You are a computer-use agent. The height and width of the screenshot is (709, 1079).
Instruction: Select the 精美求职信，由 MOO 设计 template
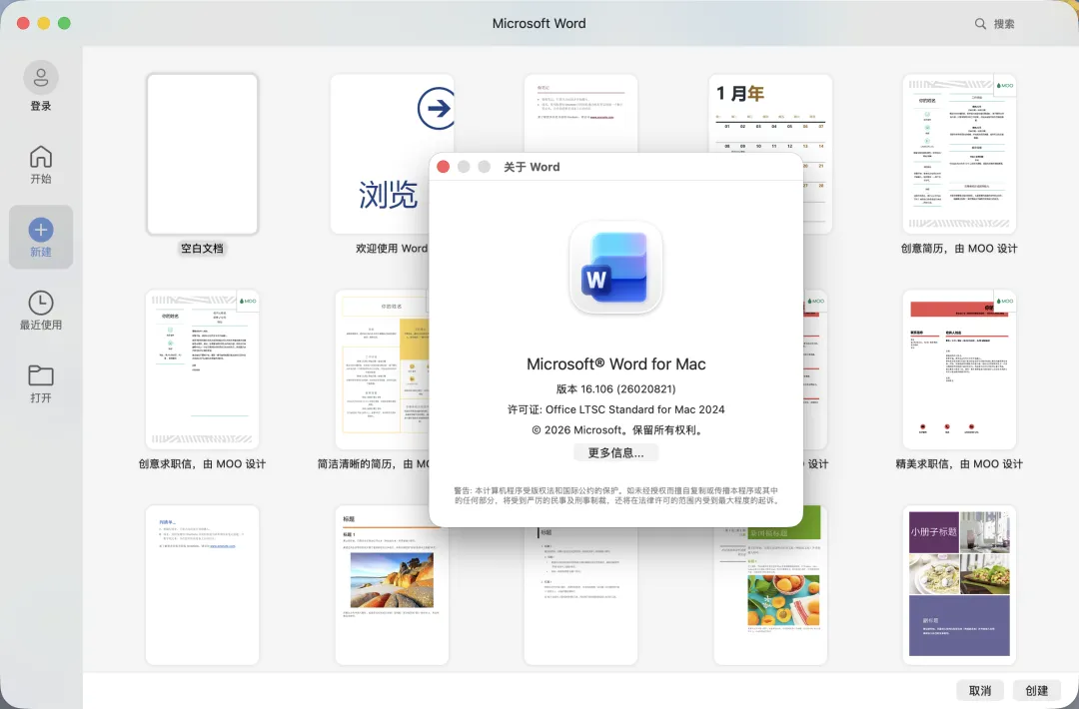coord(959,369)
